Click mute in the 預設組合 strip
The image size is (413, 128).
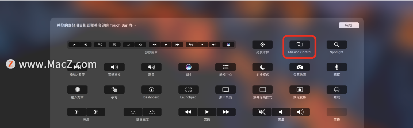pyautogui.click(x=191, y=45)
